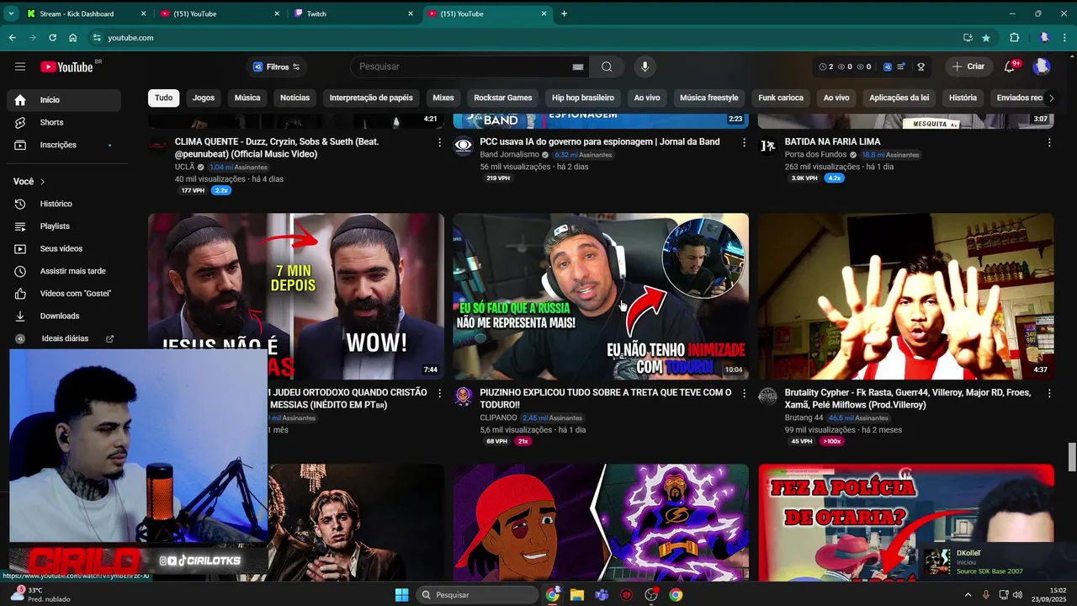Open File Explorer from taskbar
The image size is (1077, 606).
[x=576, y=595]
